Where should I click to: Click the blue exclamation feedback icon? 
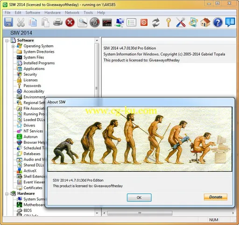[x=230, y=22]
